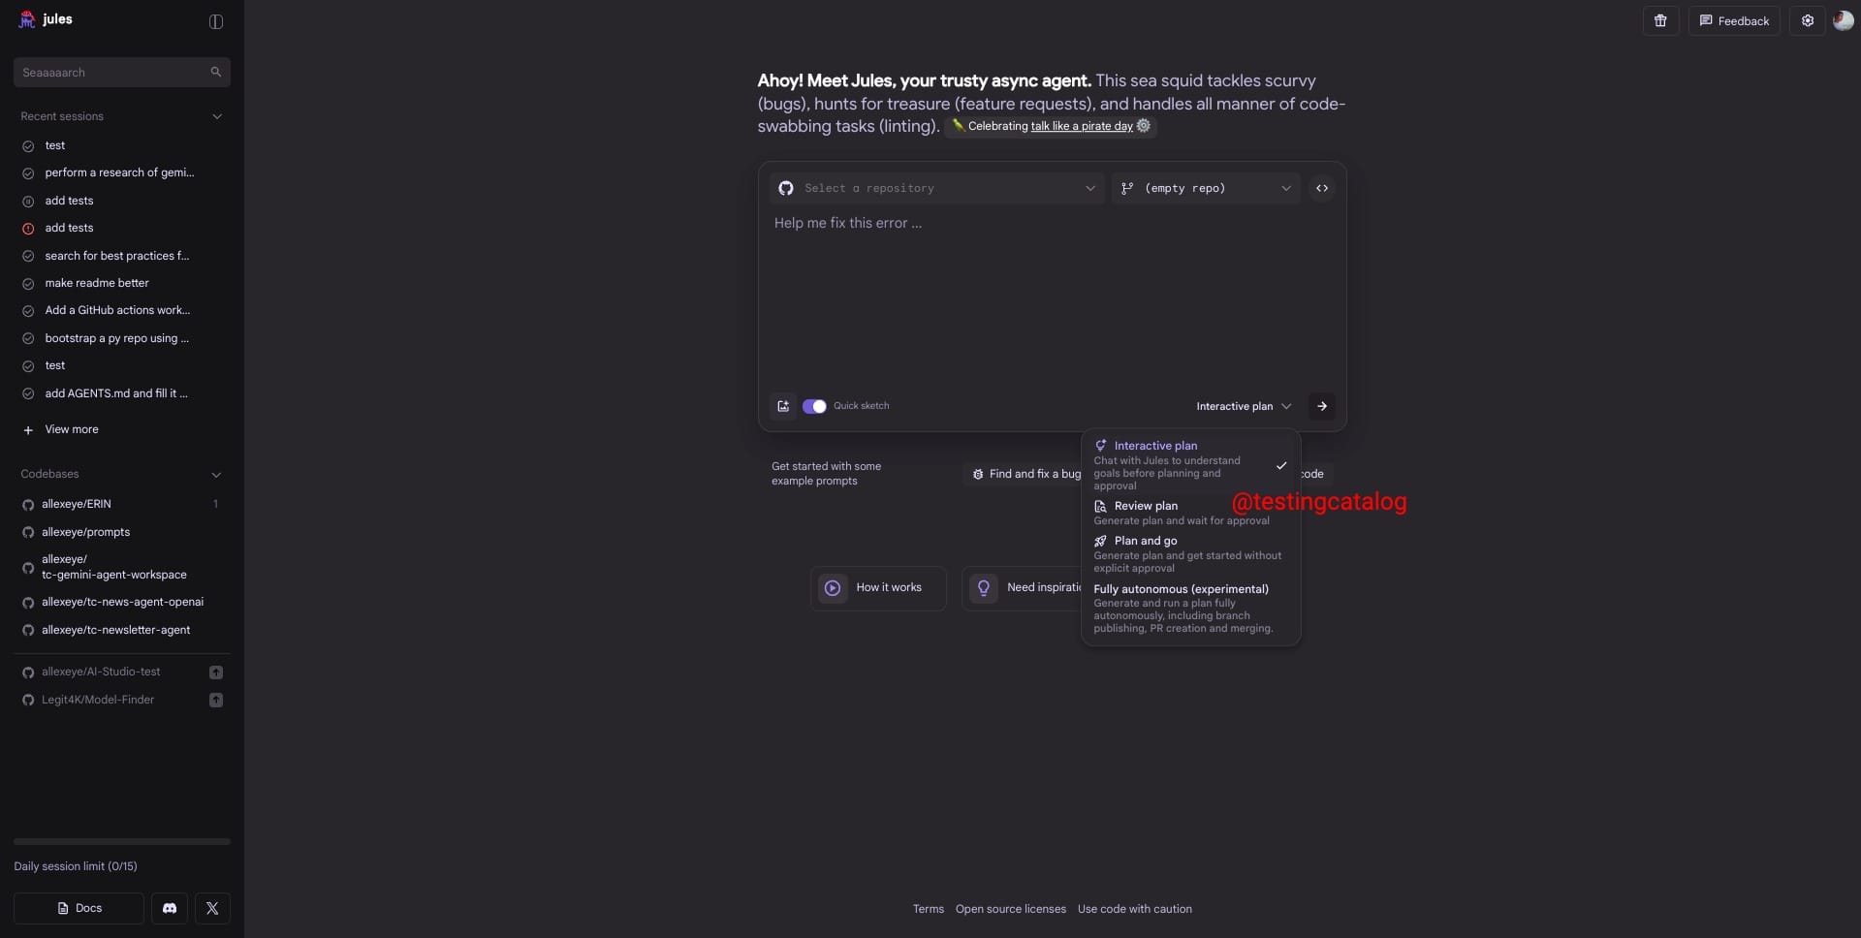Collapse the sidebar with the panel icon

[216, 21]
